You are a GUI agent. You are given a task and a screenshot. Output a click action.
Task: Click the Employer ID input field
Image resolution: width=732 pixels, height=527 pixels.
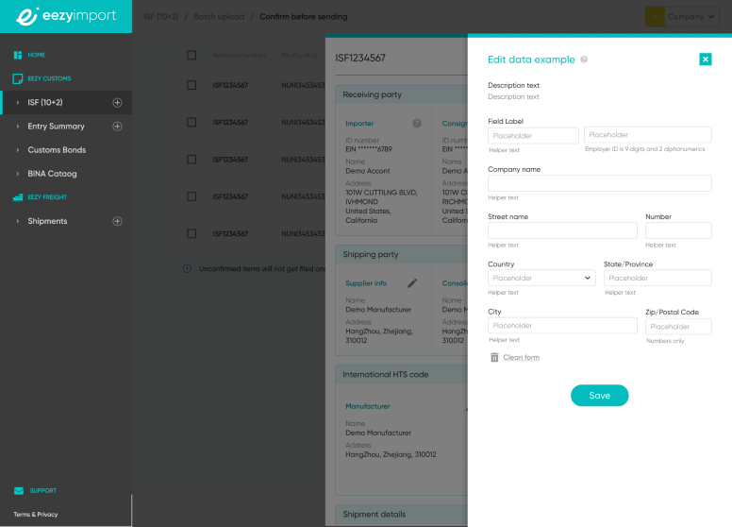(648, 134)
